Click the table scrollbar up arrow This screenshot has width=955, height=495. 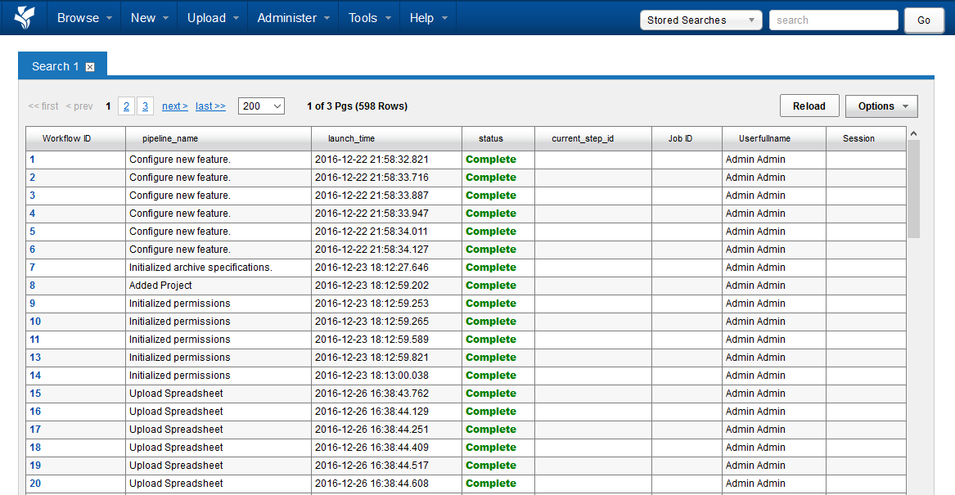913,133
